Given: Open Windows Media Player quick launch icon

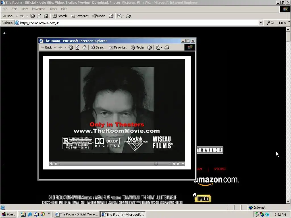Looking at the screenshot, I should point(43,214).
